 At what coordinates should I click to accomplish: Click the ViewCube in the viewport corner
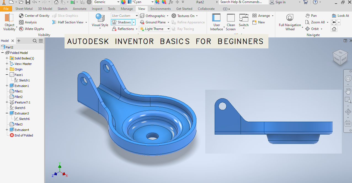tap(340, 57)
